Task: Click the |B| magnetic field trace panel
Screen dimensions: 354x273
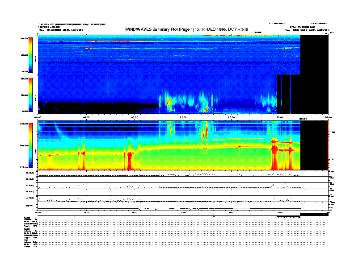Action: tap(183, 206)
